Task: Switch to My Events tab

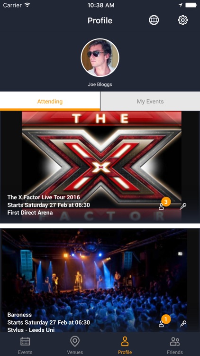Action: tap(150, 101)
